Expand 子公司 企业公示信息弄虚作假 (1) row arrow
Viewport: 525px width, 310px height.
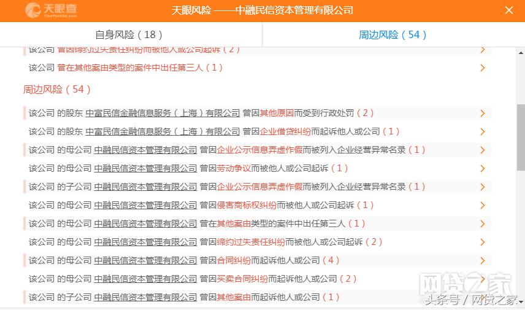482,187
